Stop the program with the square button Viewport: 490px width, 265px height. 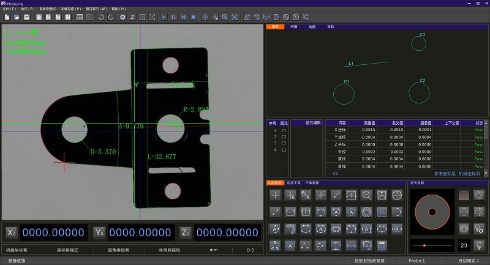coord(193,17)
